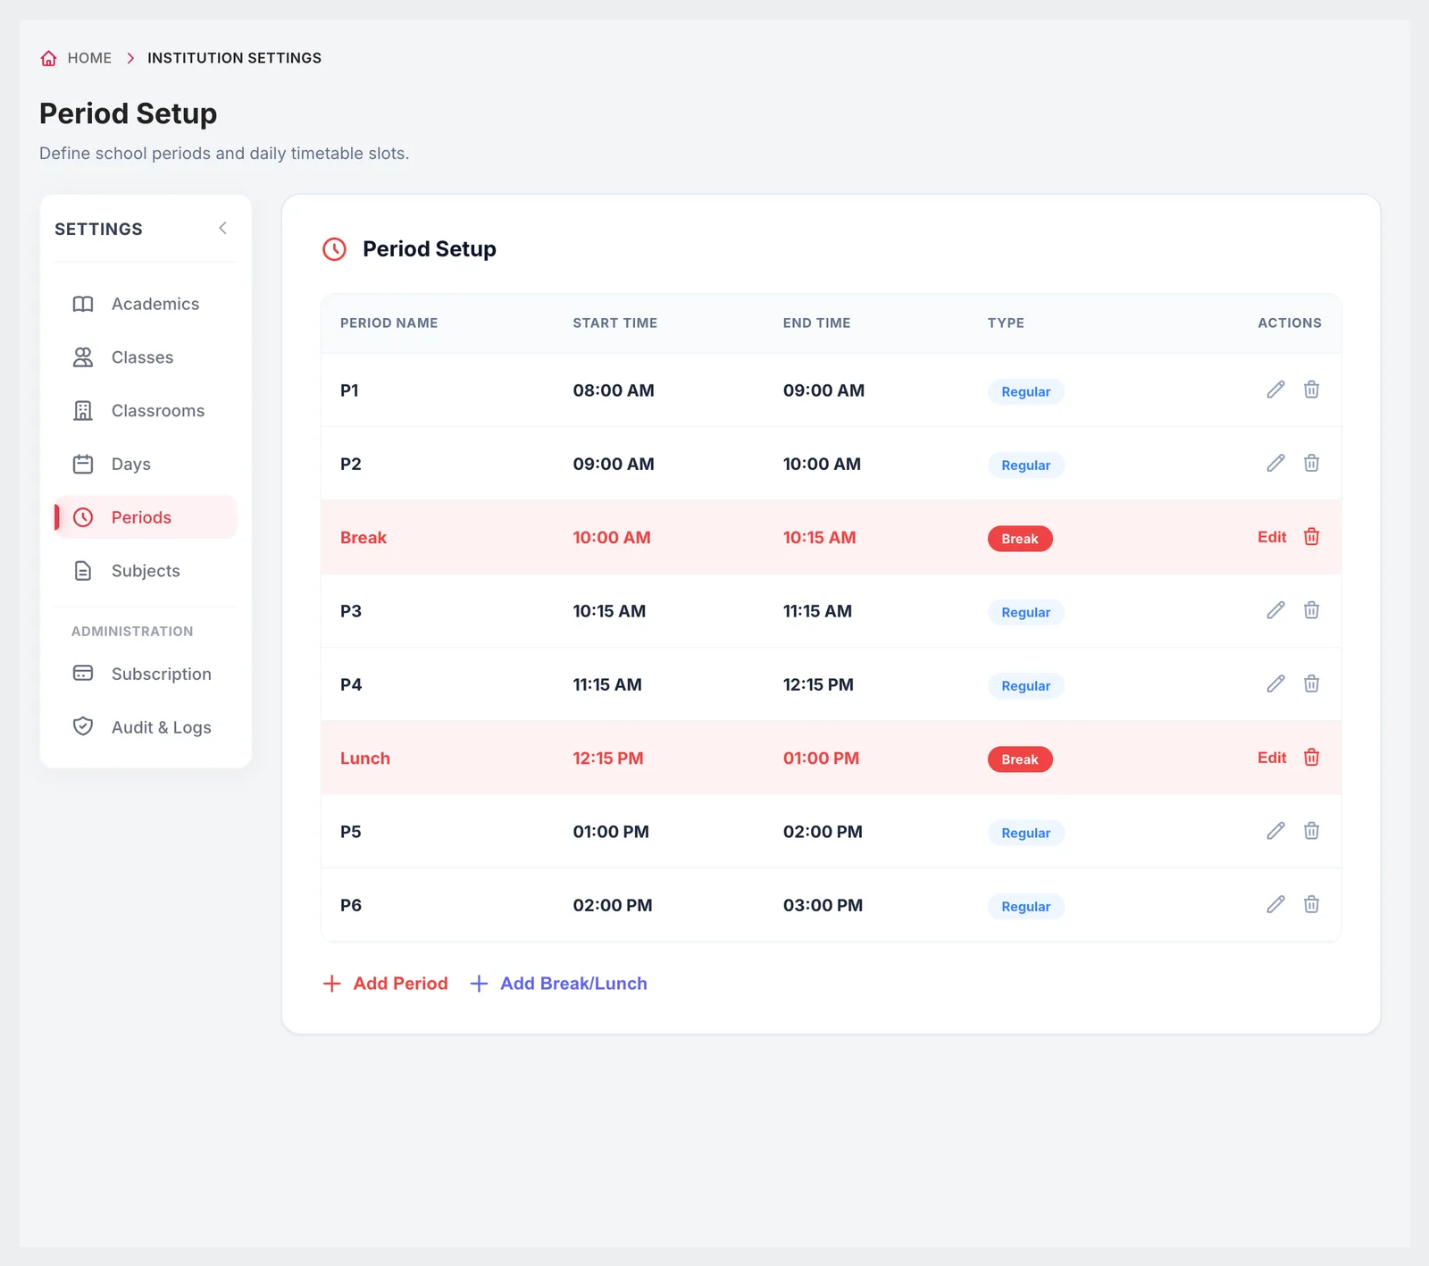Open Subscription under Administration

[x=146, y=674]
